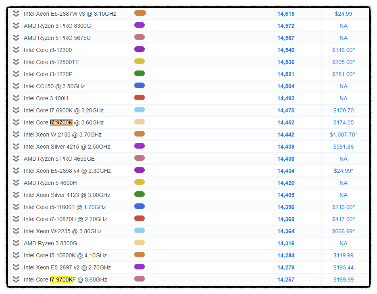Expand the Core i5-11600T row chevron
Screen dimensions: 377x294
pos(16,207)
